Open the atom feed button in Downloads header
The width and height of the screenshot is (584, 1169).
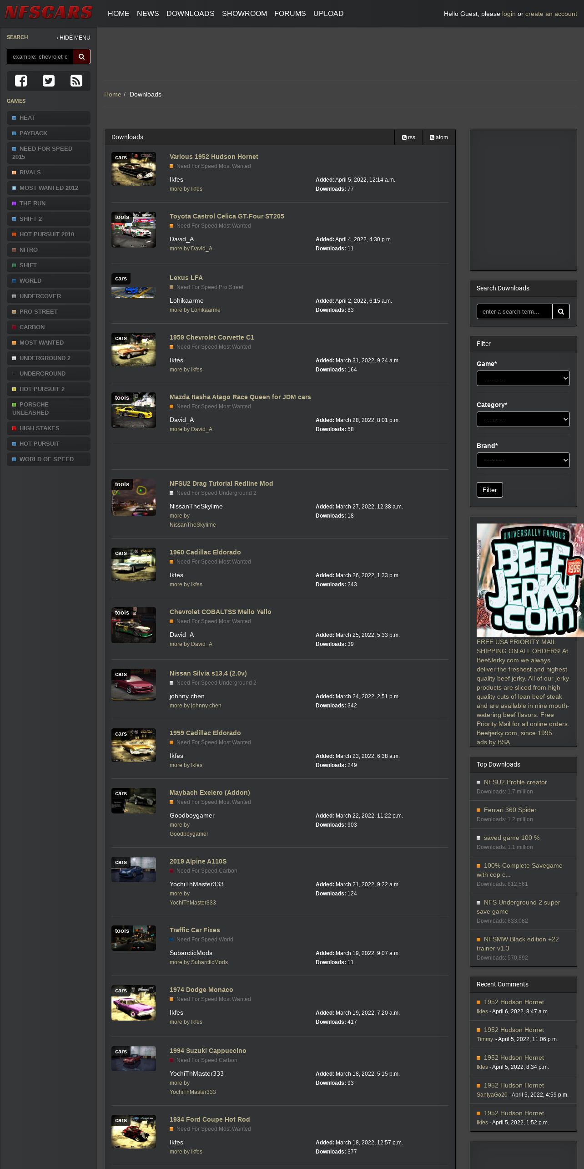click(x=439, y=137)
